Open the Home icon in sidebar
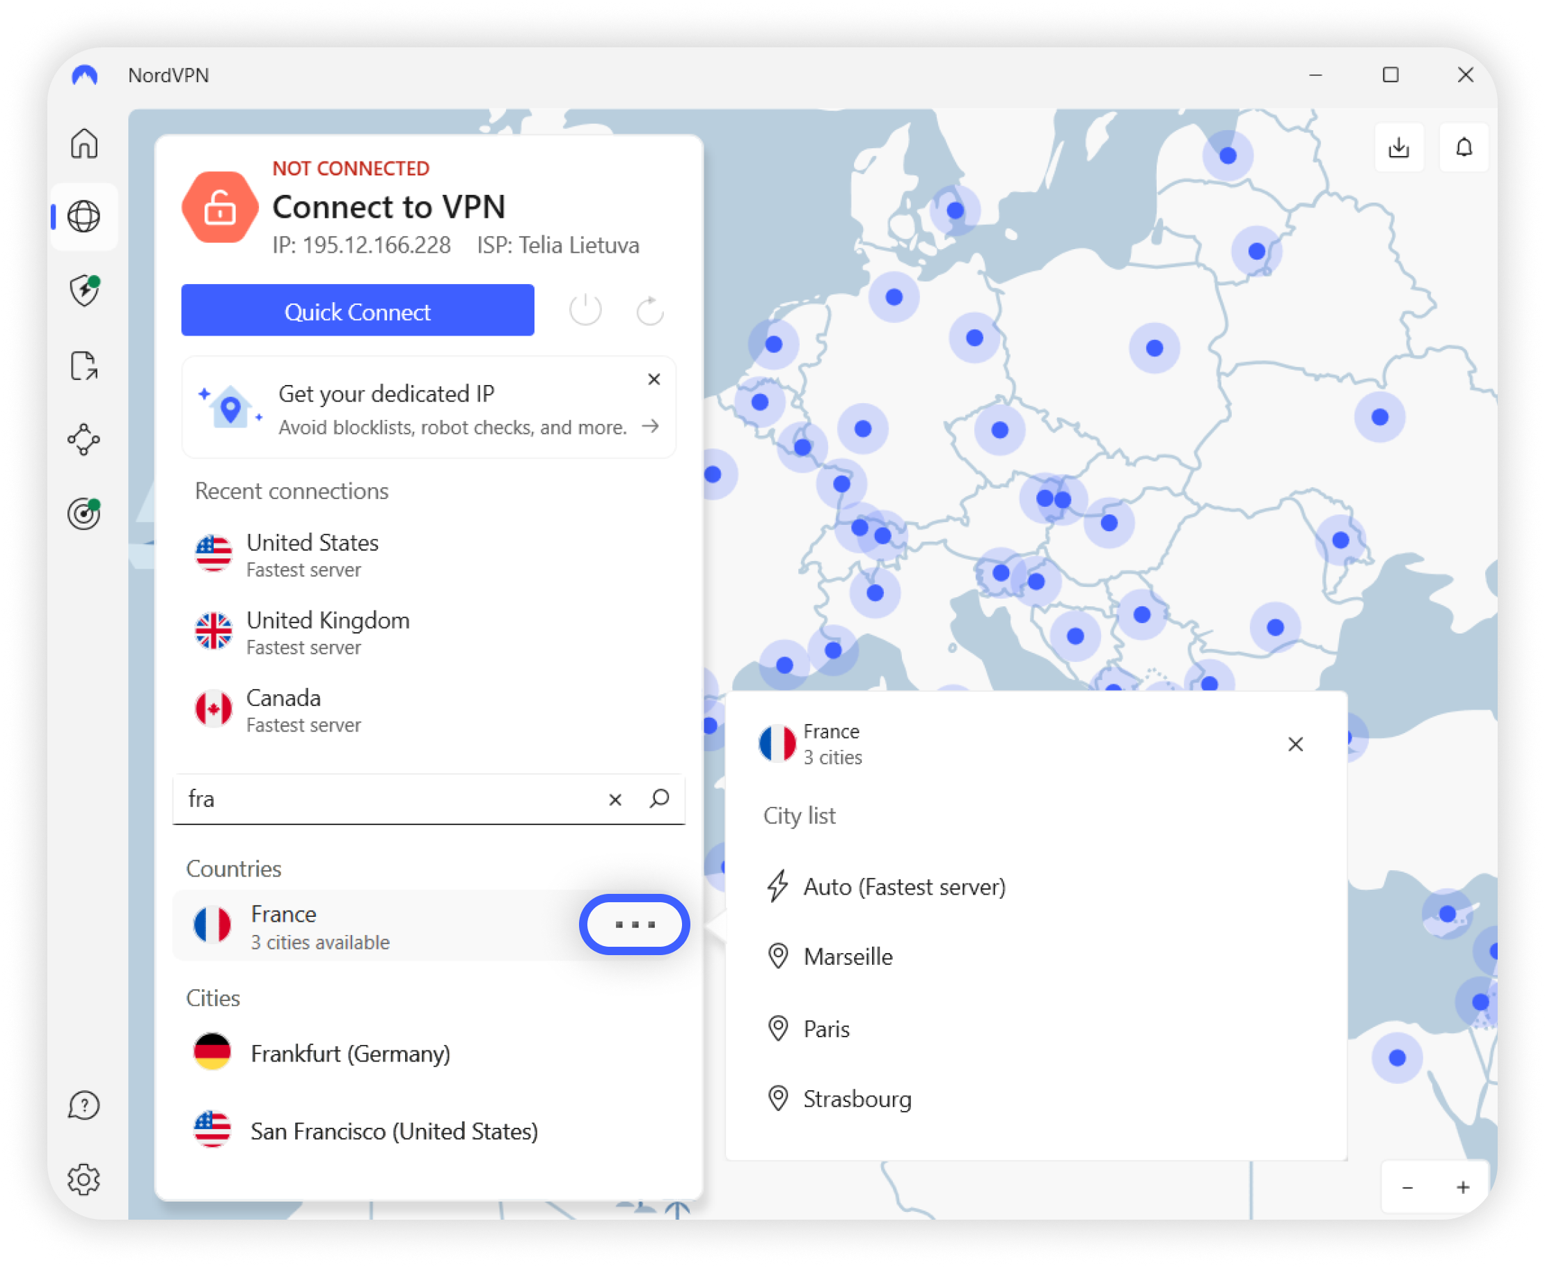This screenshot has height=1267, width=1545. [84, 143]
